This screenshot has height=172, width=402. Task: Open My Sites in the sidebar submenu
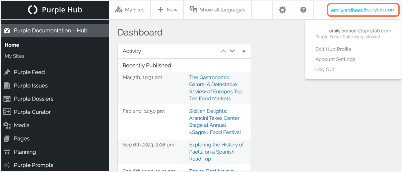coord(14,56)
